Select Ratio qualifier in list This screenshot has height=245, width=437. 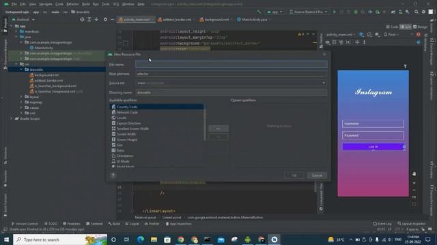pyautogui.click(x=157, y=150)
